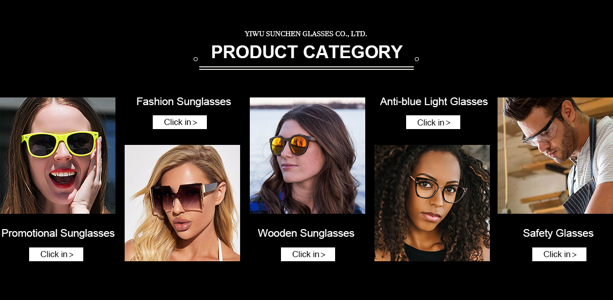Click in button under Fashion Sunglasses
This screenshot has width=613, height=300.
[x=180, y=122]
